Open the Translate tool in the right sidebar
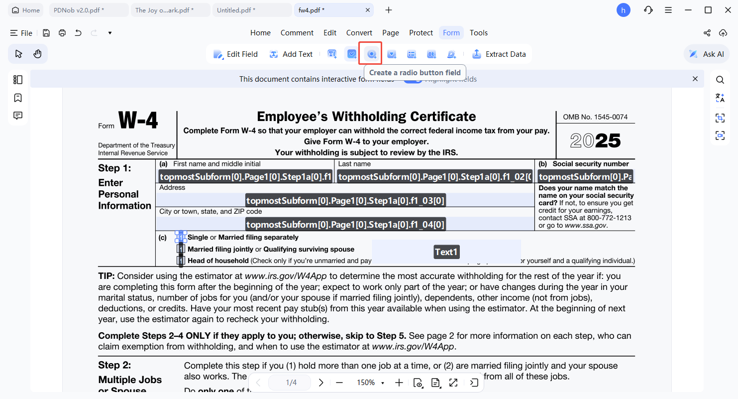 [x=720, y=98]
